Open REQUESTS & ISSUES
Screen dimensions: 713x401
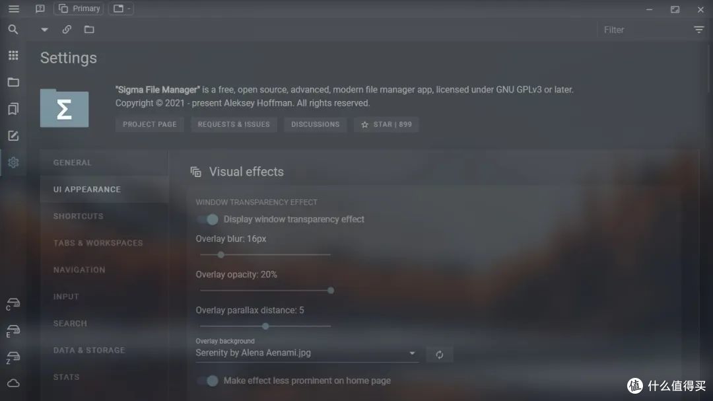pos(234,124)
